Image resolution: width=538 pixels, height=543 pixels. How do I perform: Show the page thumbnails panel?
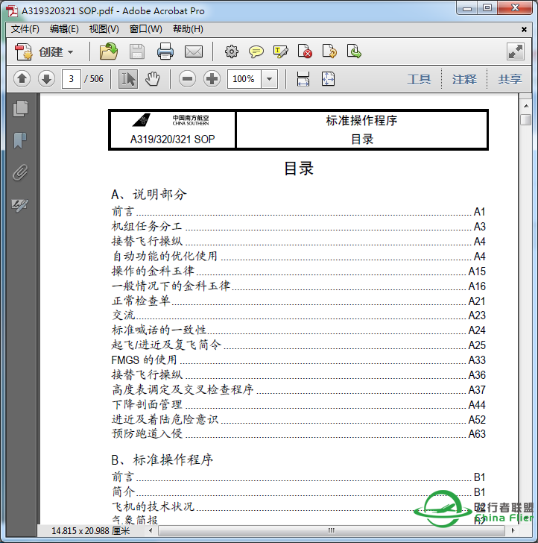pyautogui.click(x=20, y=109)
